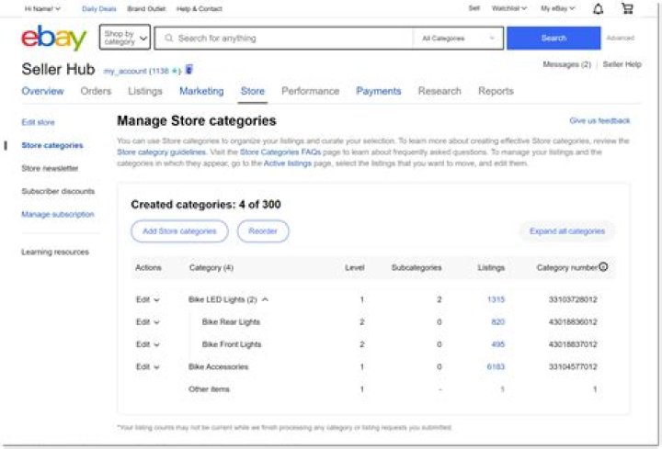Open the notifications bell icon
This screenshot has width=662, height=449.
(599, 9)
